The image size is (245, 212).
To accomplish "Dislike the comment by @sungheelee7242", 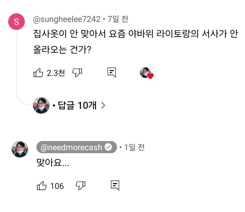I will point(77,72).
